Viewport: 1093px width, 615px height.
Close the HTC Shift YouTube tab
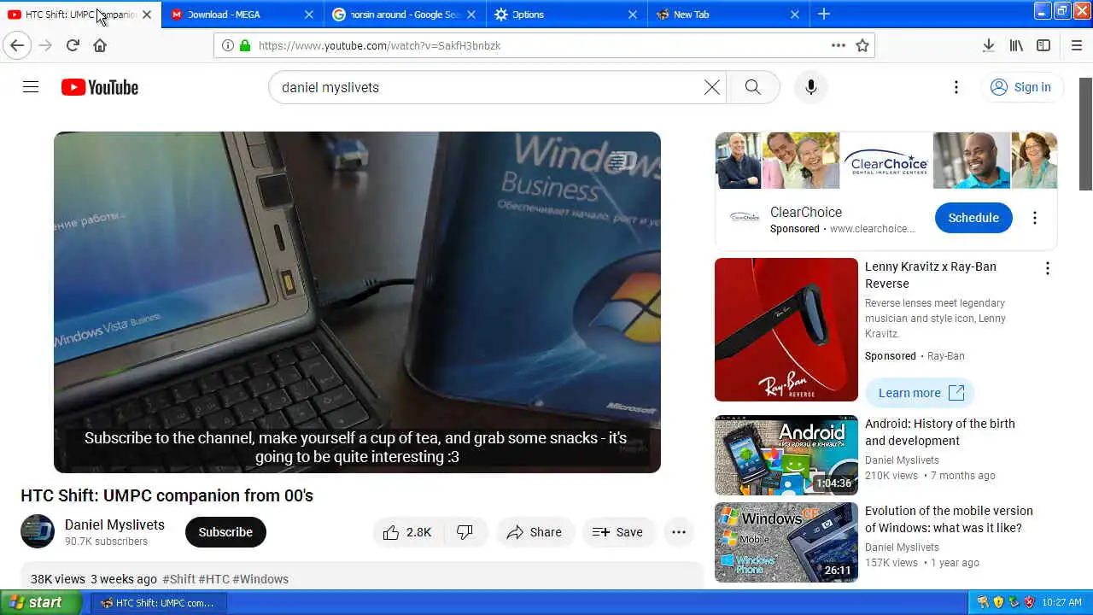click(x=146, y=15)
